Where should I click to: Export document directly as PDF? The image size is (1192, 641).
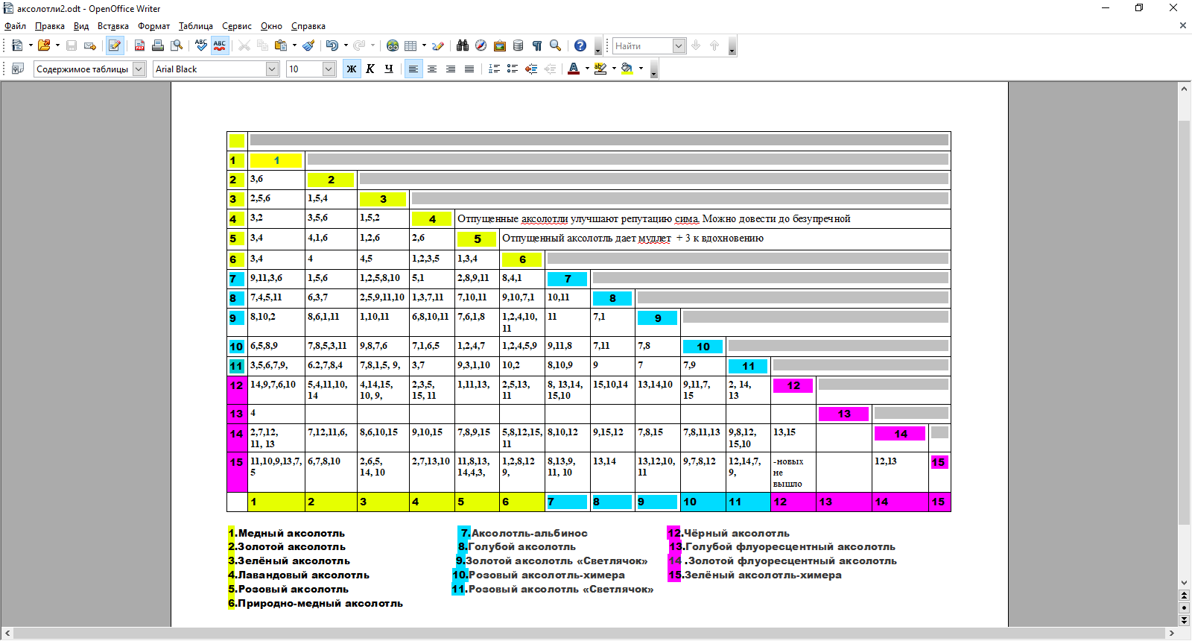pyautogui.click(x=139, y=45)
